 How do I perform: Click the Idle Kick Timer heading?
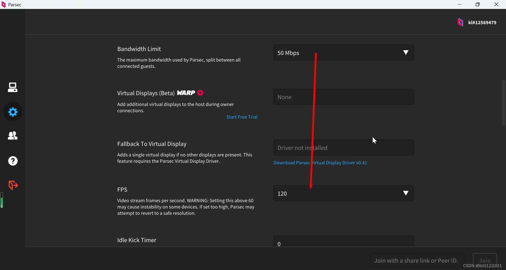(137, 240)
